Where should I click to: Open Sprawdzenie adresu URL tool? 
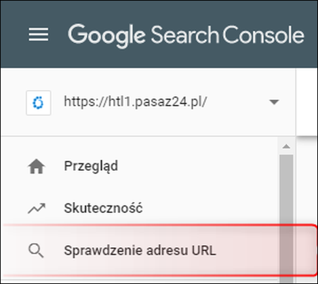click(x=140, y=250)
